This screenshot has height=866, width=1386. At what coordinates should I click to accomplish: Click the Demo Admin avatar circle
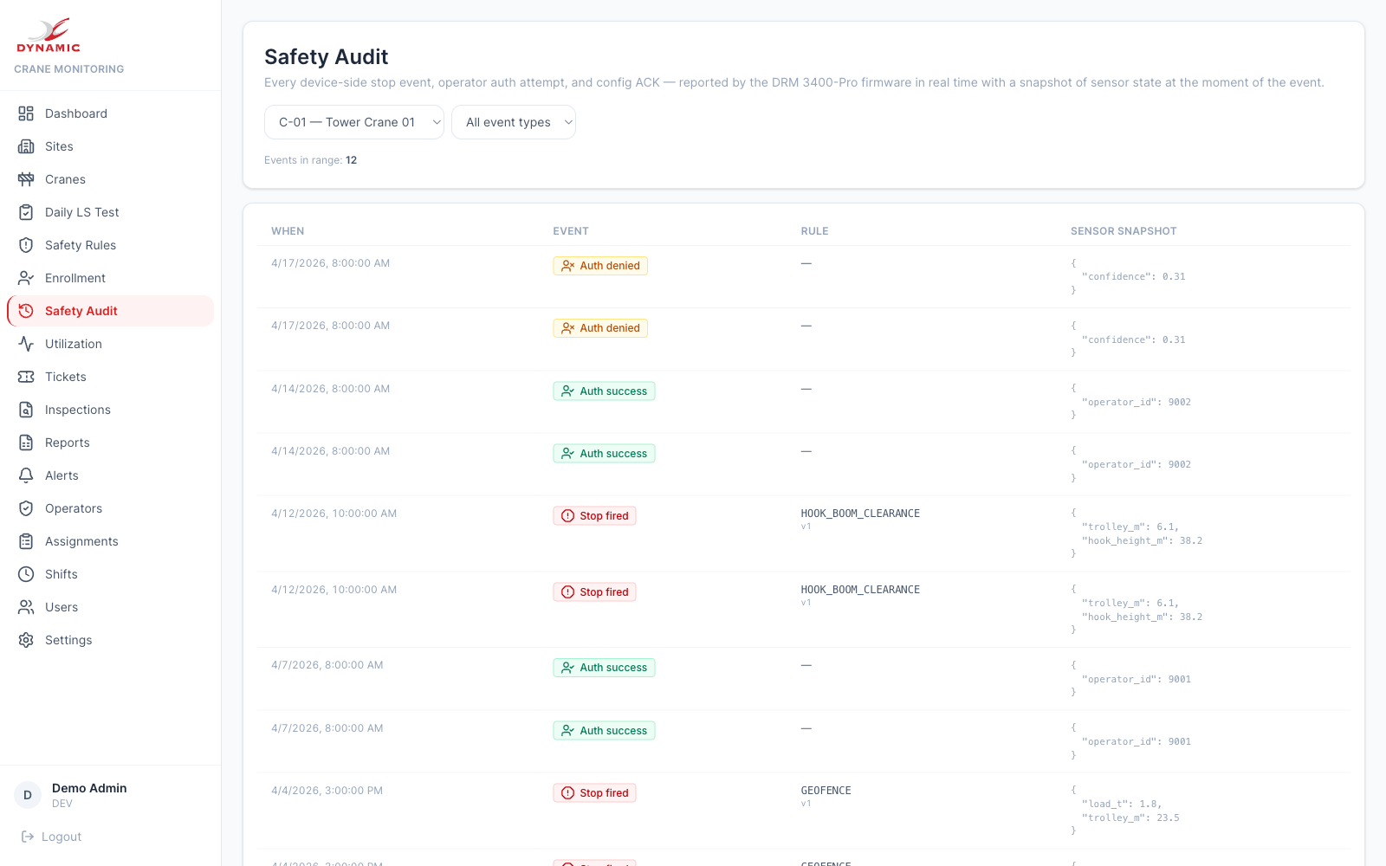(x=28, y=794)
